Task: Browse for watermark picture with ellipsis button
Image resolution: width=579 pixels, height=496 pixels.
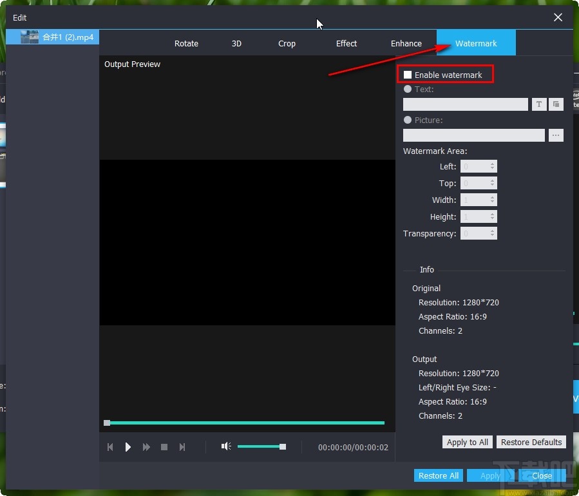Action: point(556,135)
